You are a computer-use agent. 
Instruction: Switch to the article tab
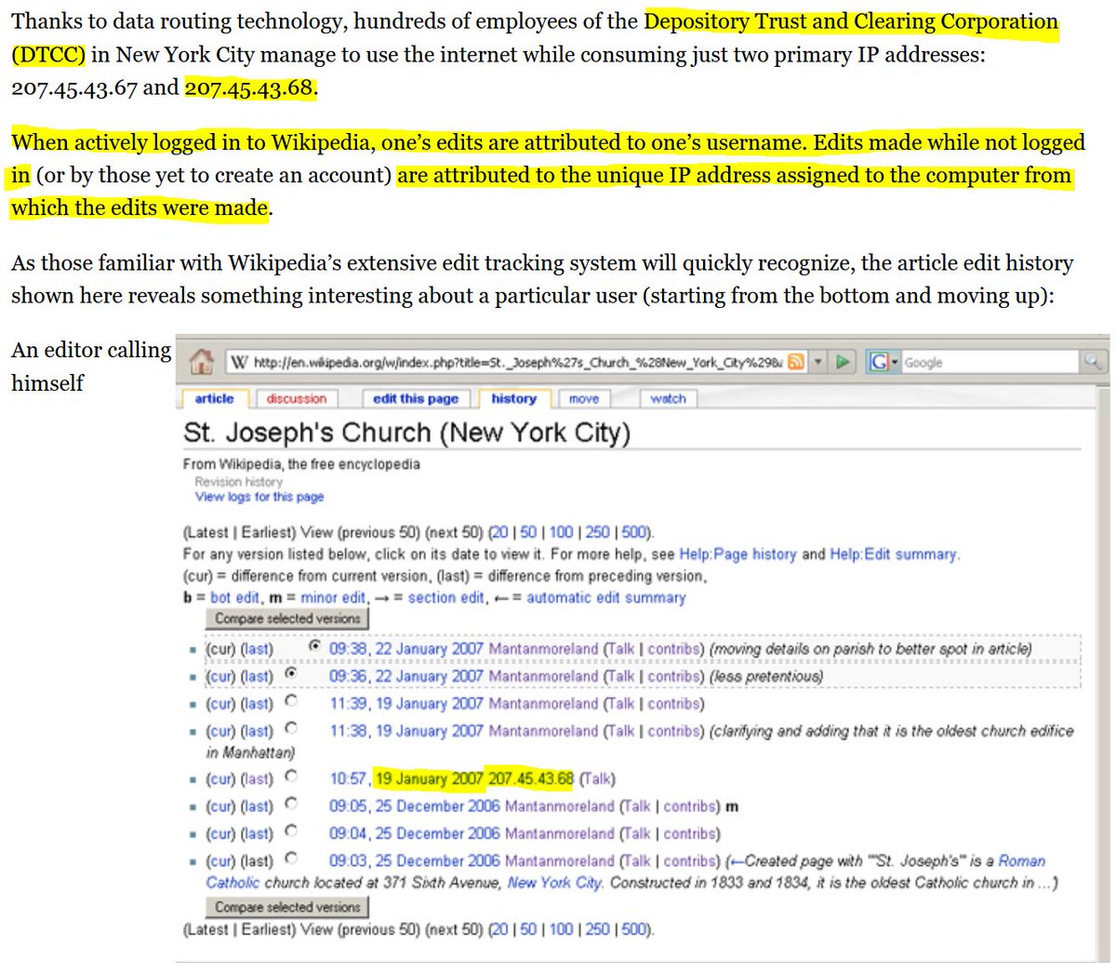click(x=214, y=398)
